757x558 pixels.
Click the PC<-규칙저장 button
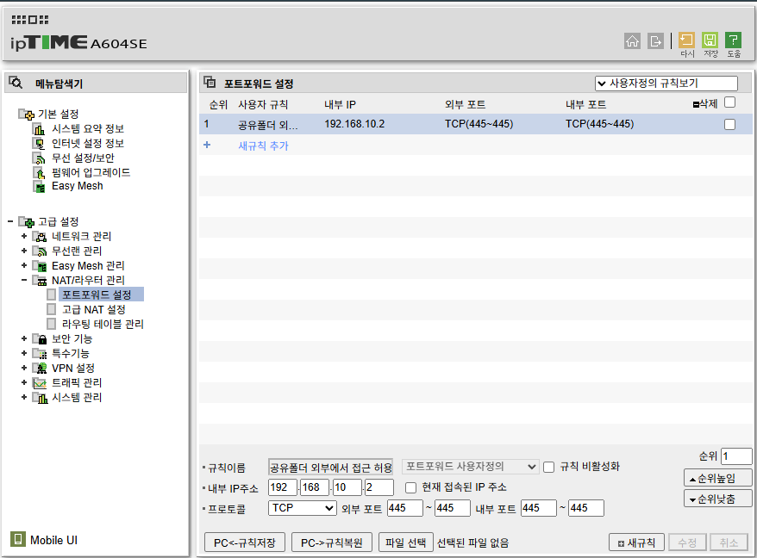tap(245, 542)
